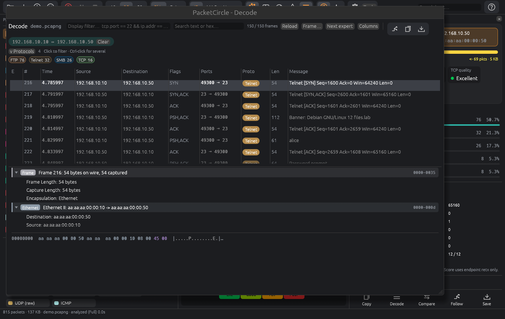This screenshot has height=319, width=505.
Task: Collapse the Ethernet II detail section
Action: [16, 207]
